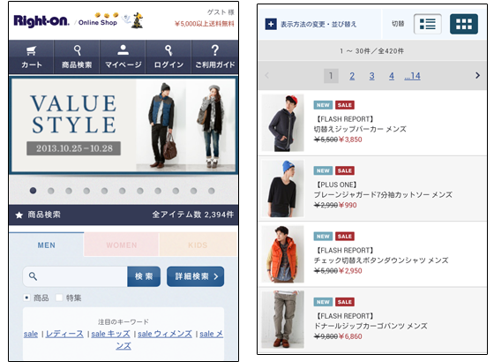Open the マイページ person icon
494x362 pixels.
tap(123, 49)
